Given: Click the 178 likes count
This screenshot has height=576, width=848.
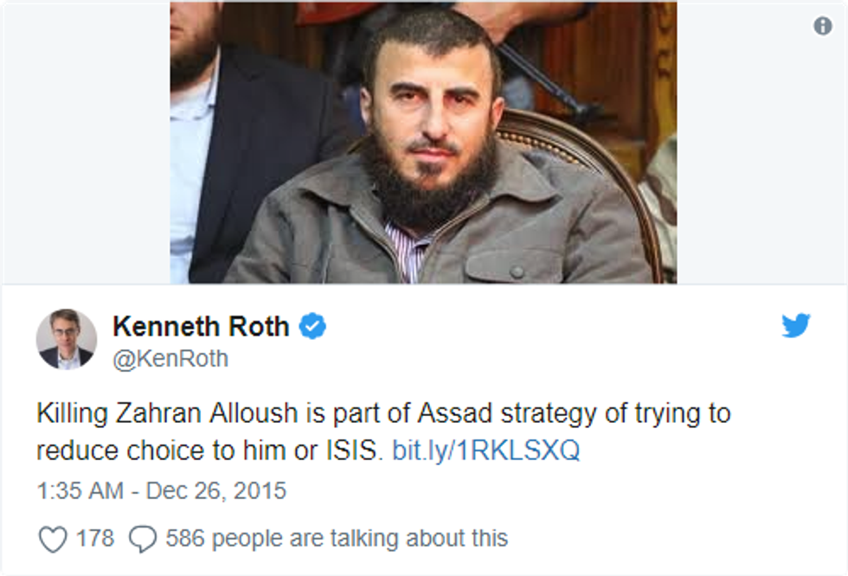Looking at the screenshot, I should click(94, 538).
